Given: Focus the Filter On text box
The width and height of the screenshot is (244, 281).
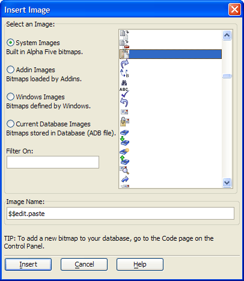Looking at the screenshot, I should tap(53, 162).
